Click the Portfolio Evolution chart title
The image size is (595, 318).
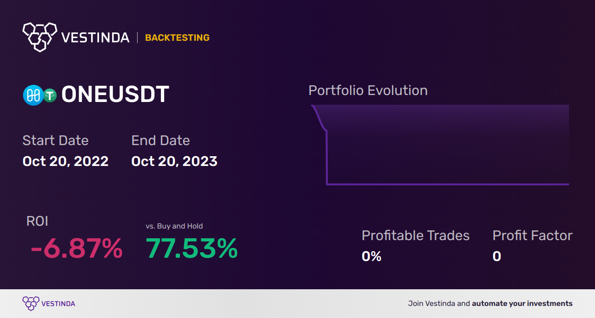coord(368,90)
